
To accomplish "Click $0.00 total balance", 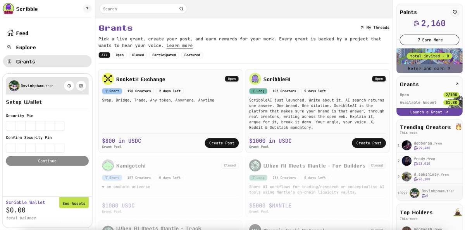I will point(16,210).
